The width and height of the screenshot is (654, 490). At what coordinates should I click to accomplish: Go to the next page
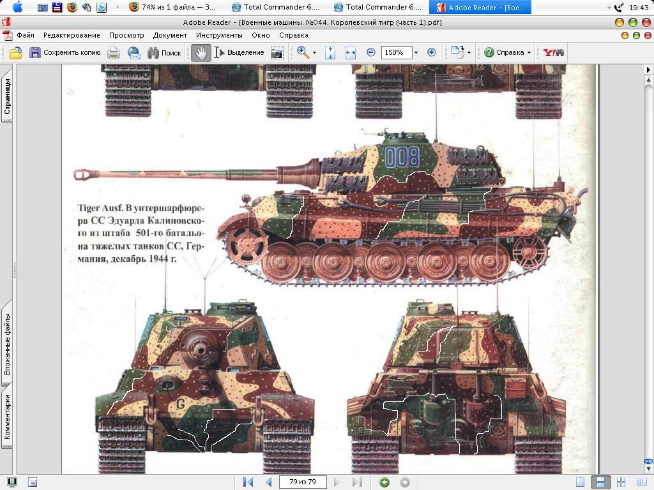(x=337, y=482)
